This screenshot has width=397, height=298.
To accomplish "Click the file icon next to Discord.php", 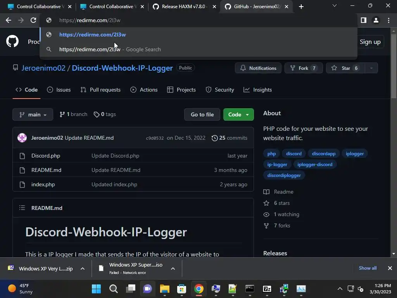I will tap(22, 156).
